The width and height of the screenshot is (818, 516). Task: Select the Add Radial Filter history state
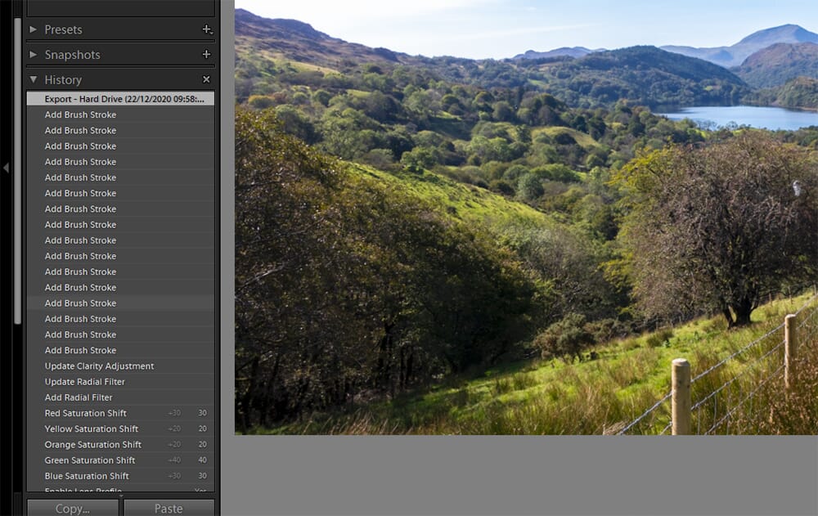point(79,397)
